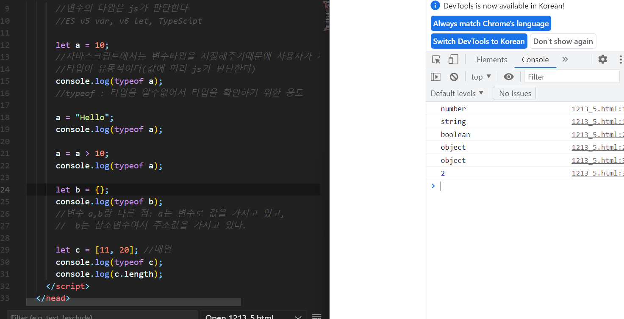
Task: Click code line 'let b = {};'
Action: click(x=83, y=190)
